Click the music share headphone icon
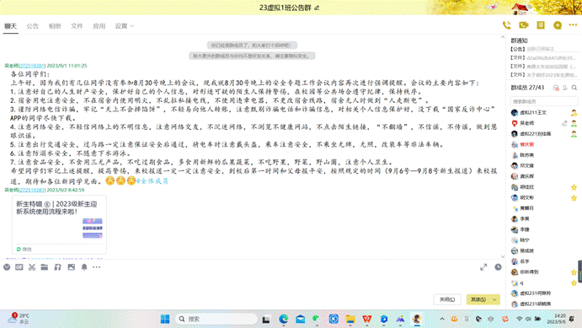This screenshot has height=328, width=582. pos(57,267)
